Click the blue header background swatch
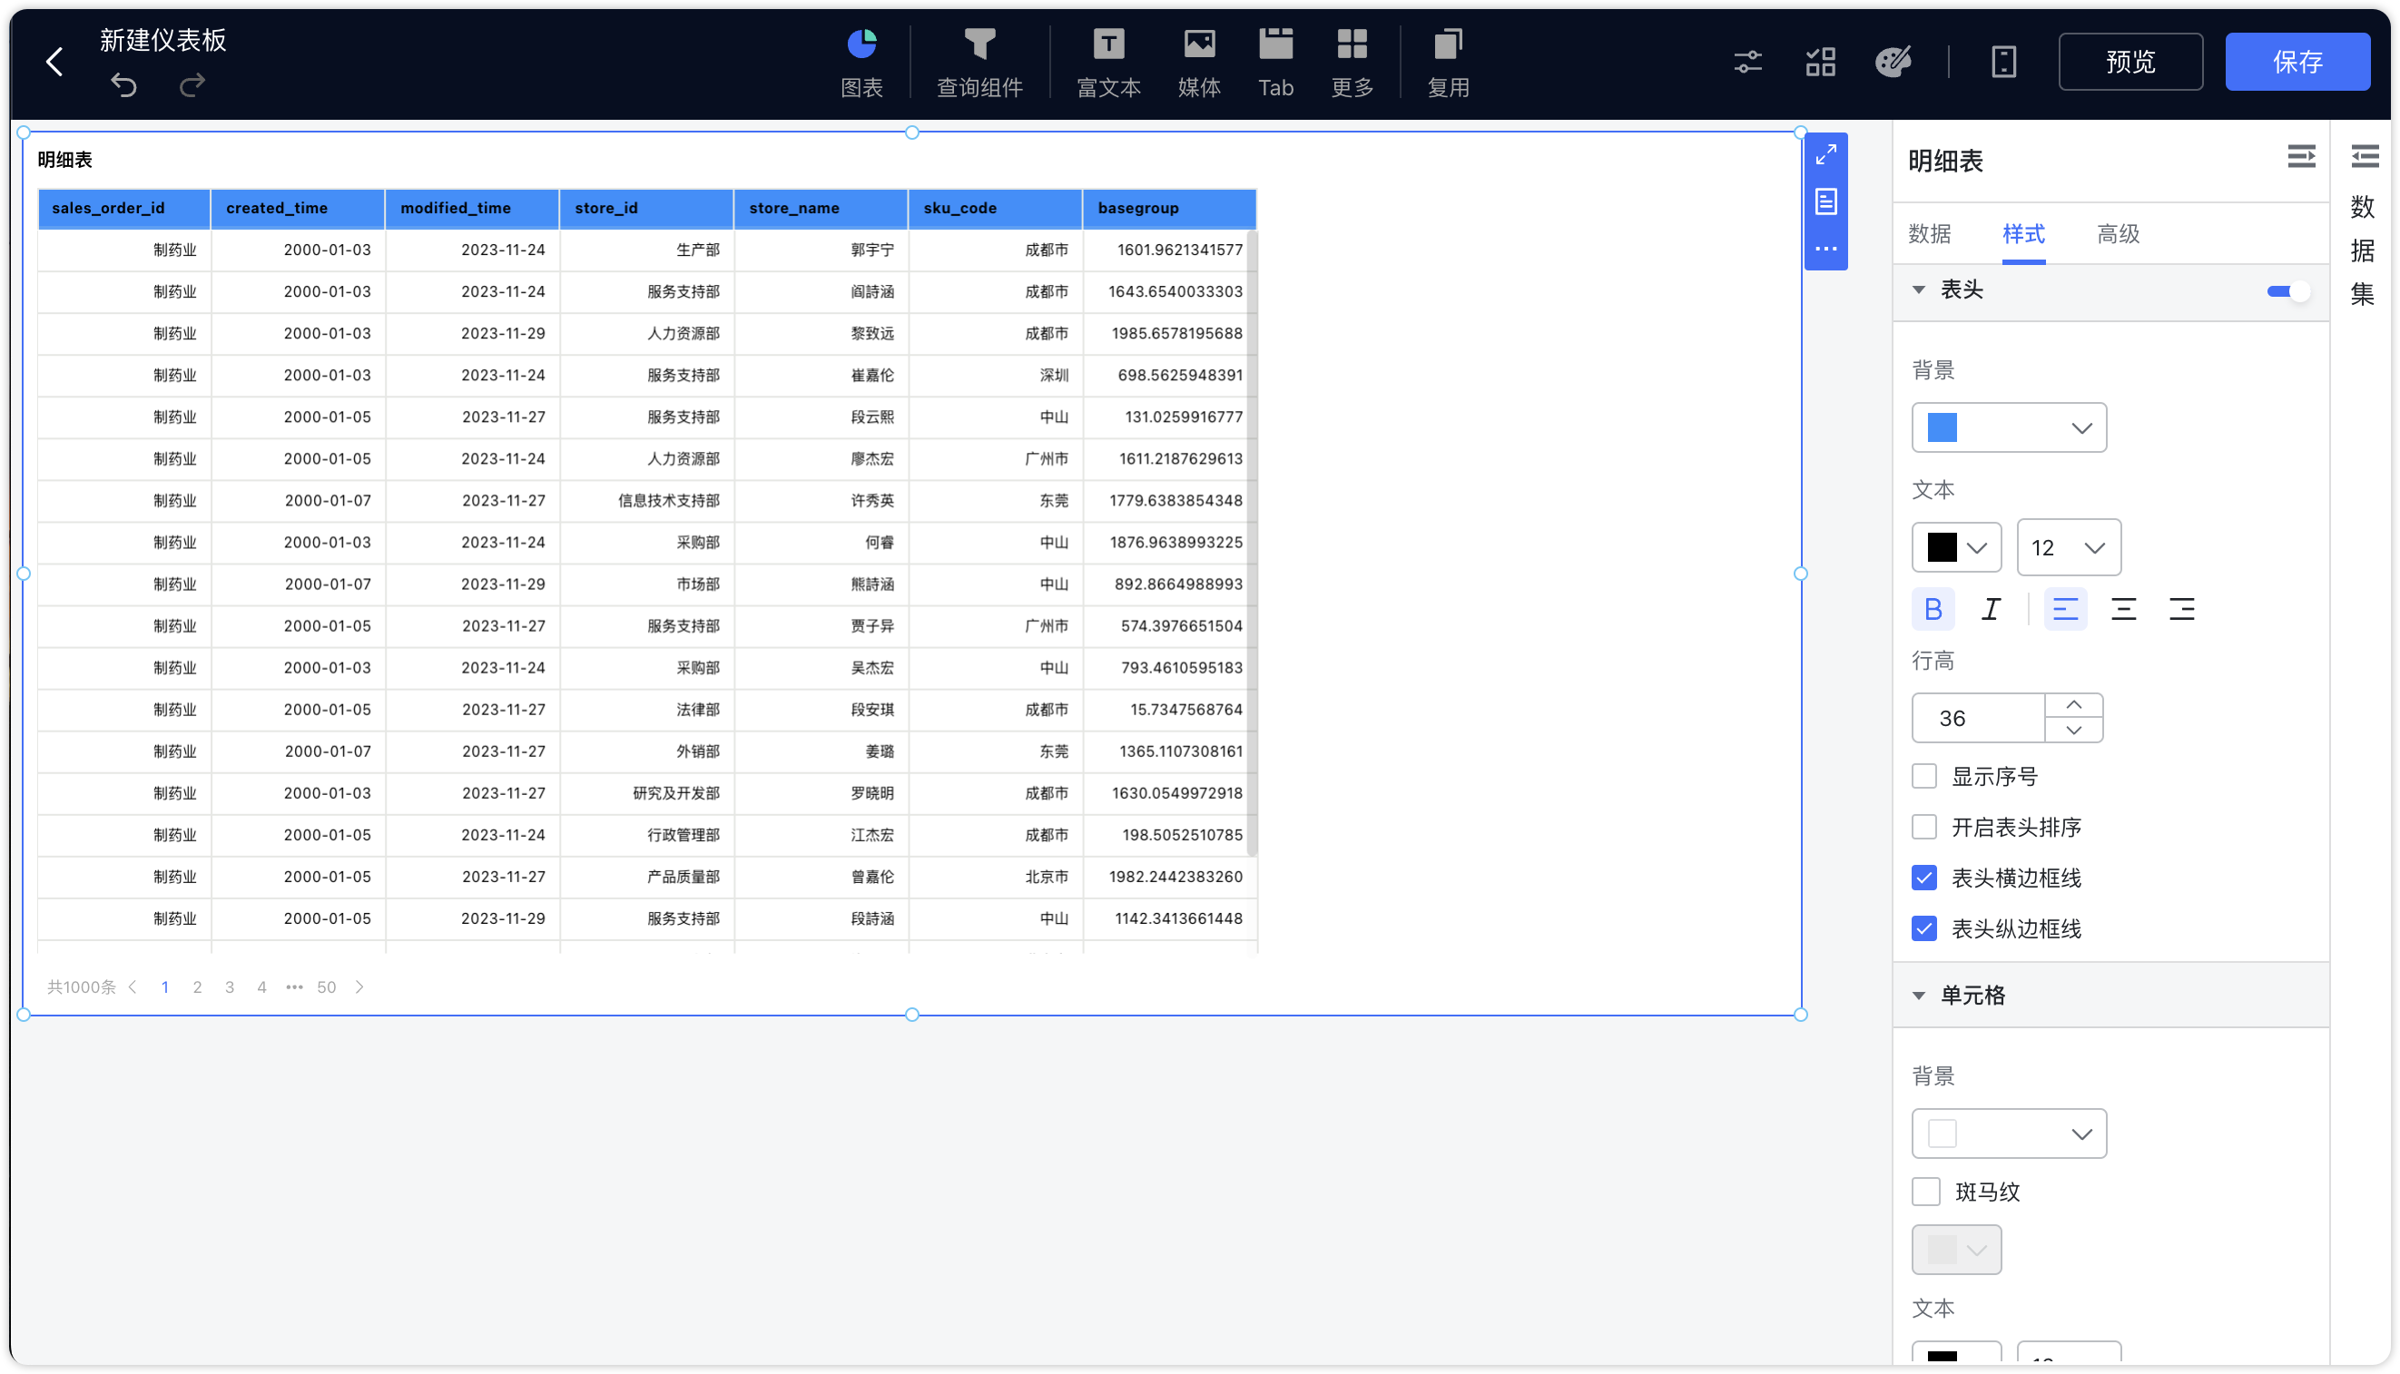Viewport: 2400px width, 1374px height. (x=1943, y=428)
